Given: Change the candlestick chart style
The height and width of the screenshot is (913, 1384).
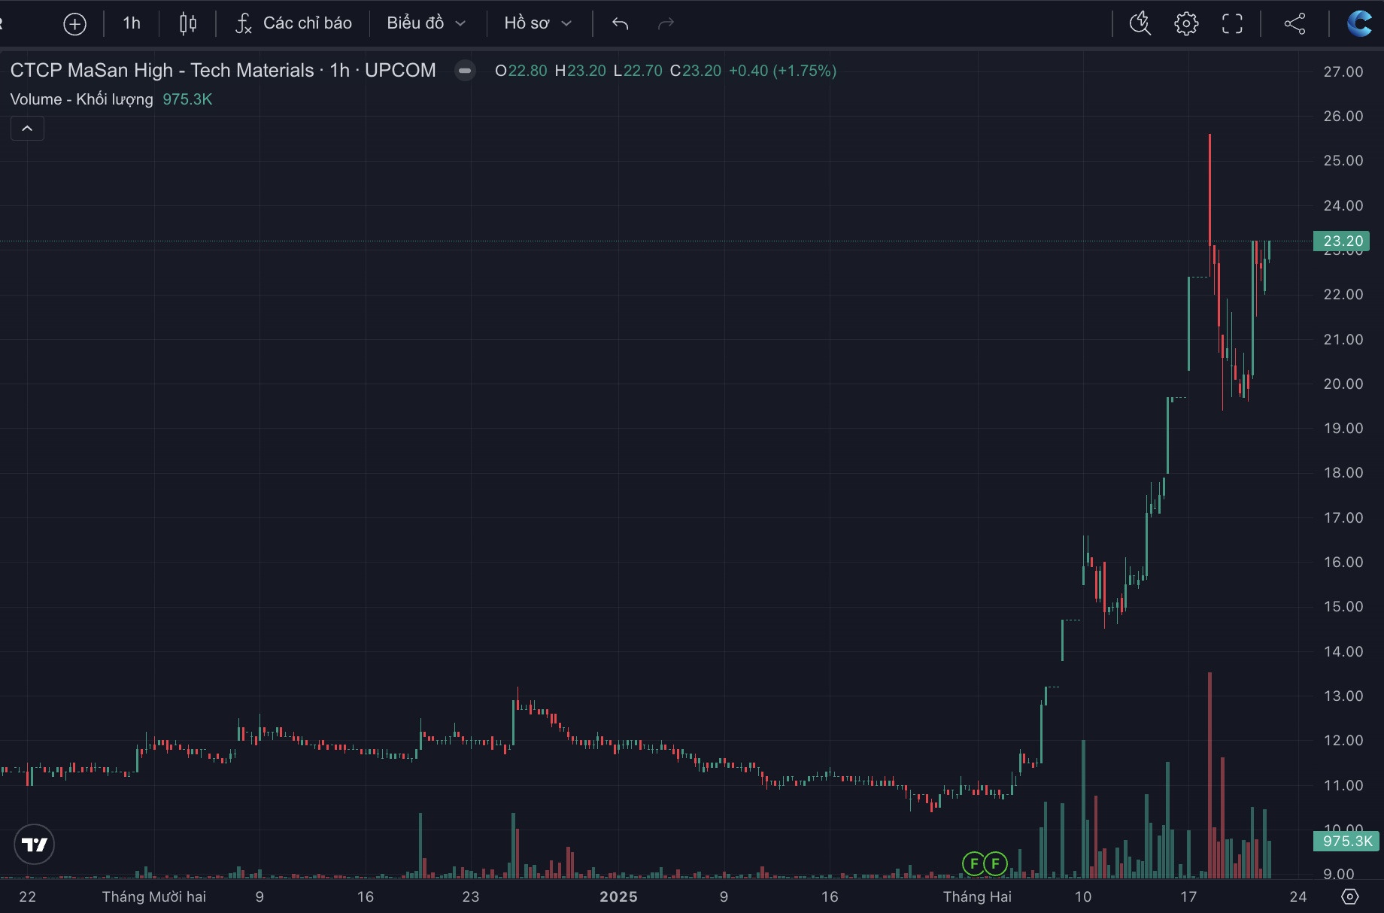Looking at the screenshot, I should tap(188, 24).
